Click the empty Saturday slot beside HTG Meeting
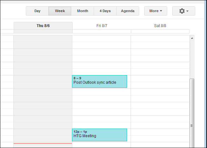The width and height of the screenshot is (207, 148). pyautogui.click(x=160, y=135)
